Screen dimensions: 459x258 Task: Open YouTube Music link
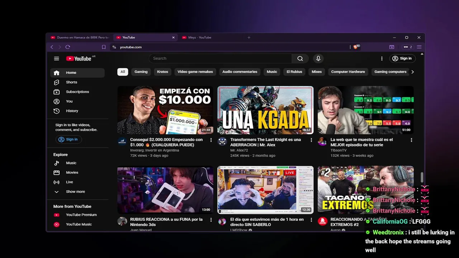(77, 224)
